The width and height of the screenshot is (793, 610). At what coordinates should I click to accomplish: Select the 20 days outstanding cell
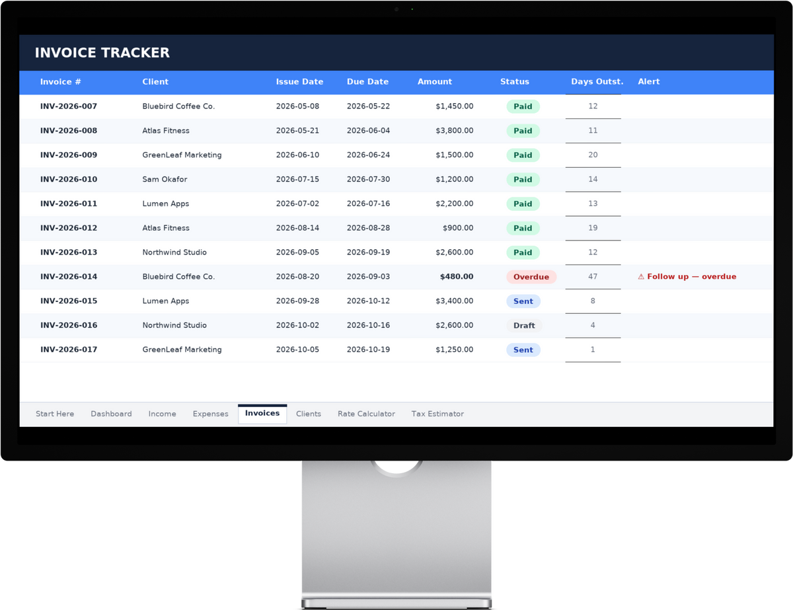click(593, 155)
